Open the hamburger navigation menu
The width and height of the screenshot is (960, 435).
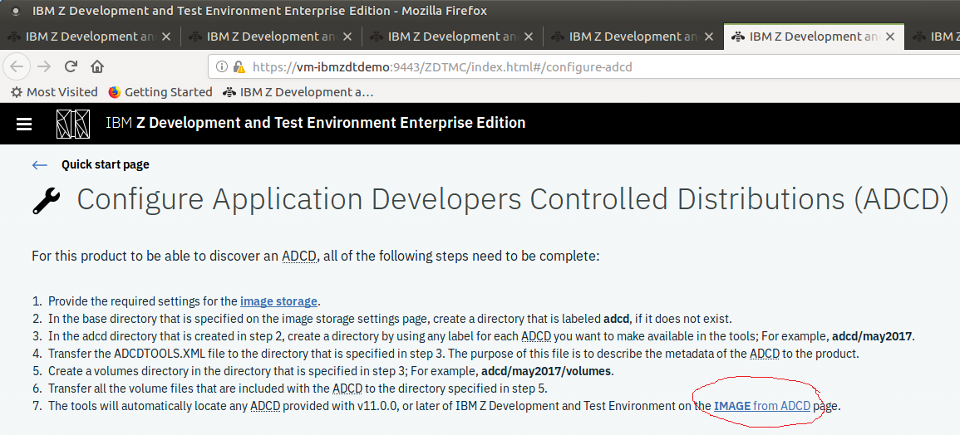24,125
